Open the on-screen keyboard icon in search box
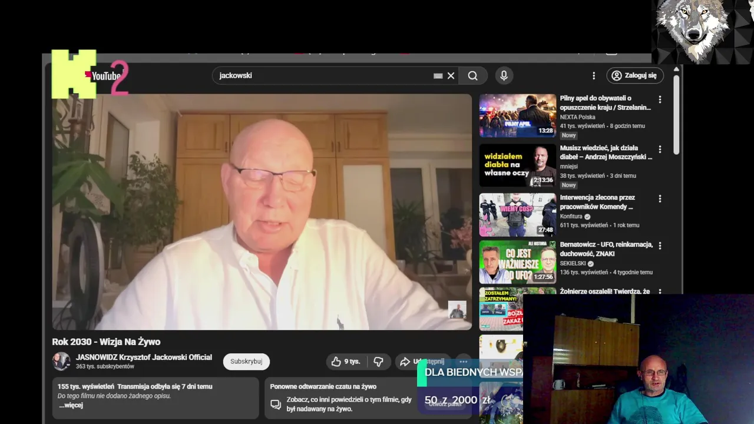 click(x=438, y=75)
